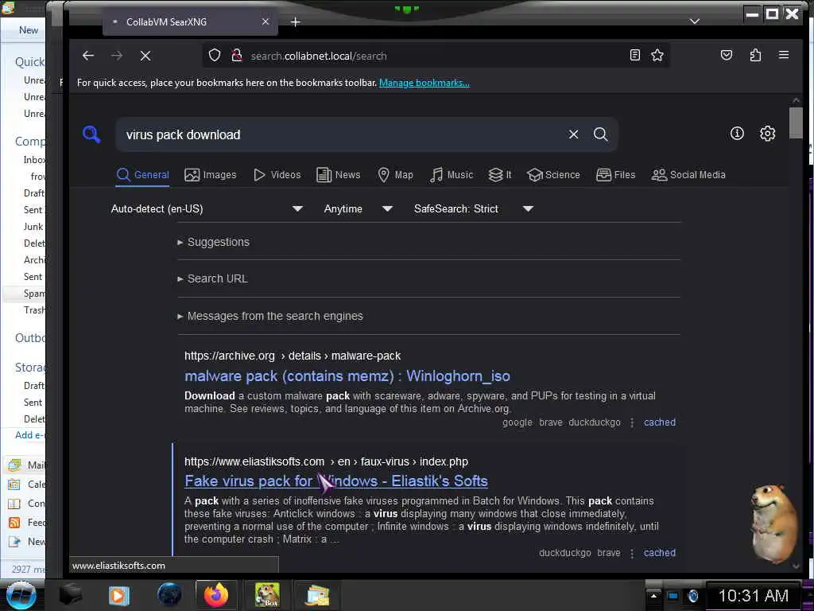Switch to the Science search tab
814x611 pixels.
(x=553, y=175)
